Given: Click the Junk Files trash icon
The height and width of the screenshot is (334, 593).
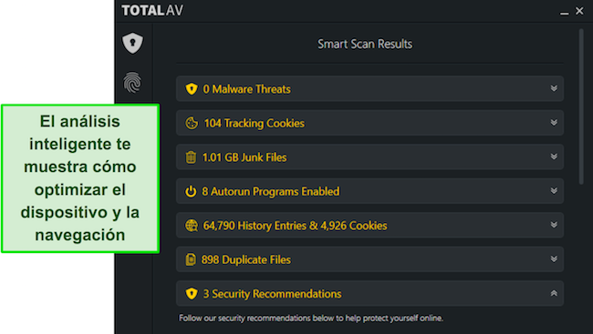Looking at the screenshot, I should click(x=191, y=157).
